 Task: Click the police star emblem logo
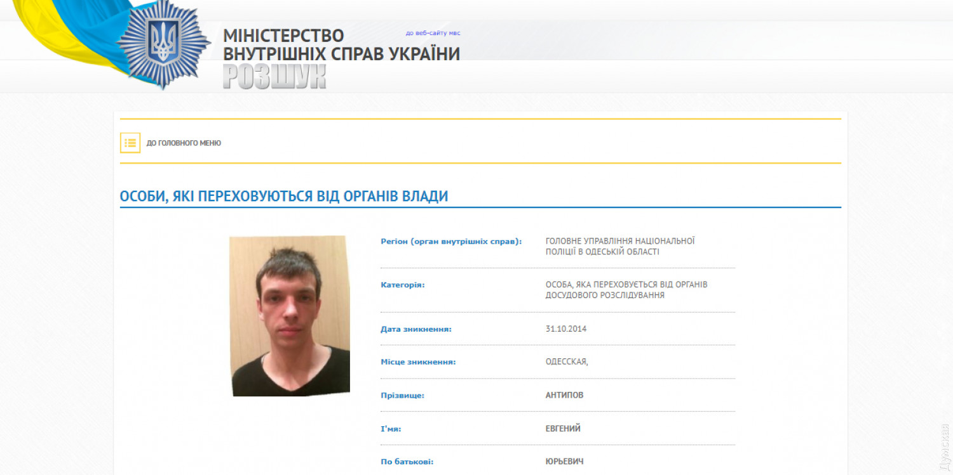tap(164, 43)
